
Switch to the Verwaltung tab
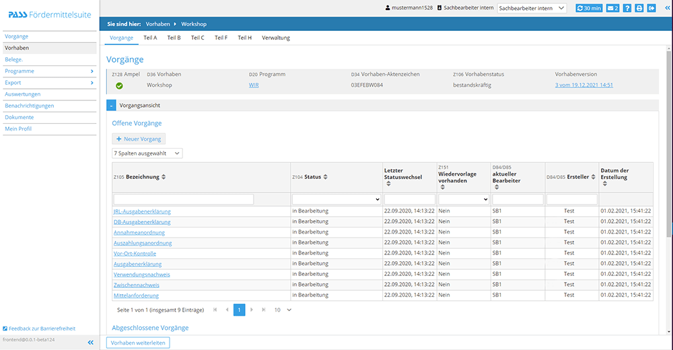276,38
